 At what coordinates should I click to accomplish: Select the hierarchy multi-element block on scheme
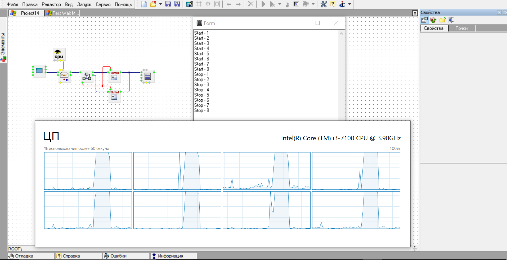tap(87, 77)
